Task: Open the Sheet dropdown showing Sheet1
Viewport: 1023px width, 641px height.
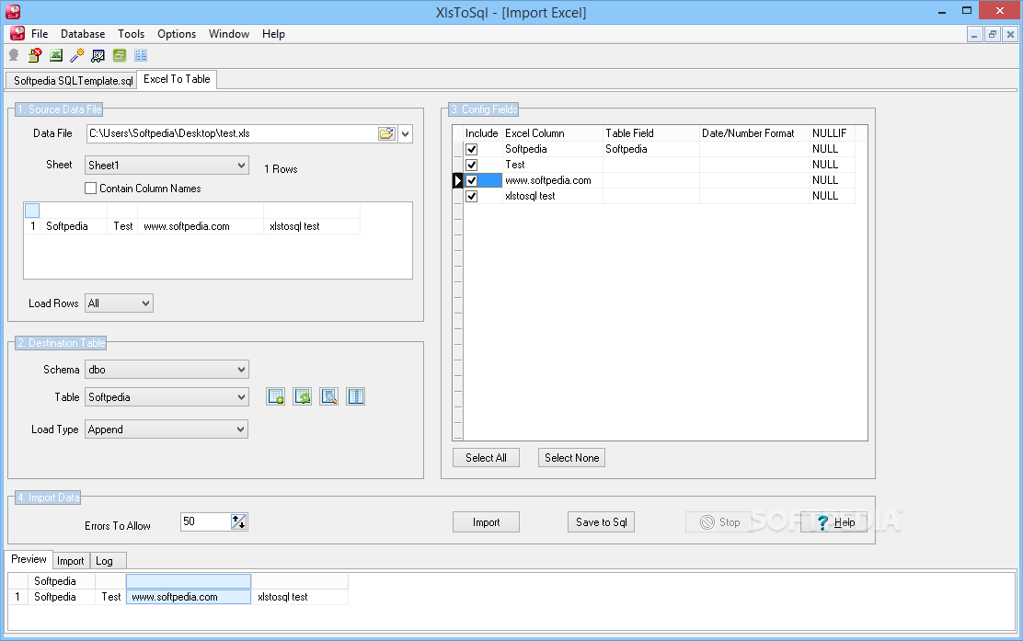Action: point(167,165)
